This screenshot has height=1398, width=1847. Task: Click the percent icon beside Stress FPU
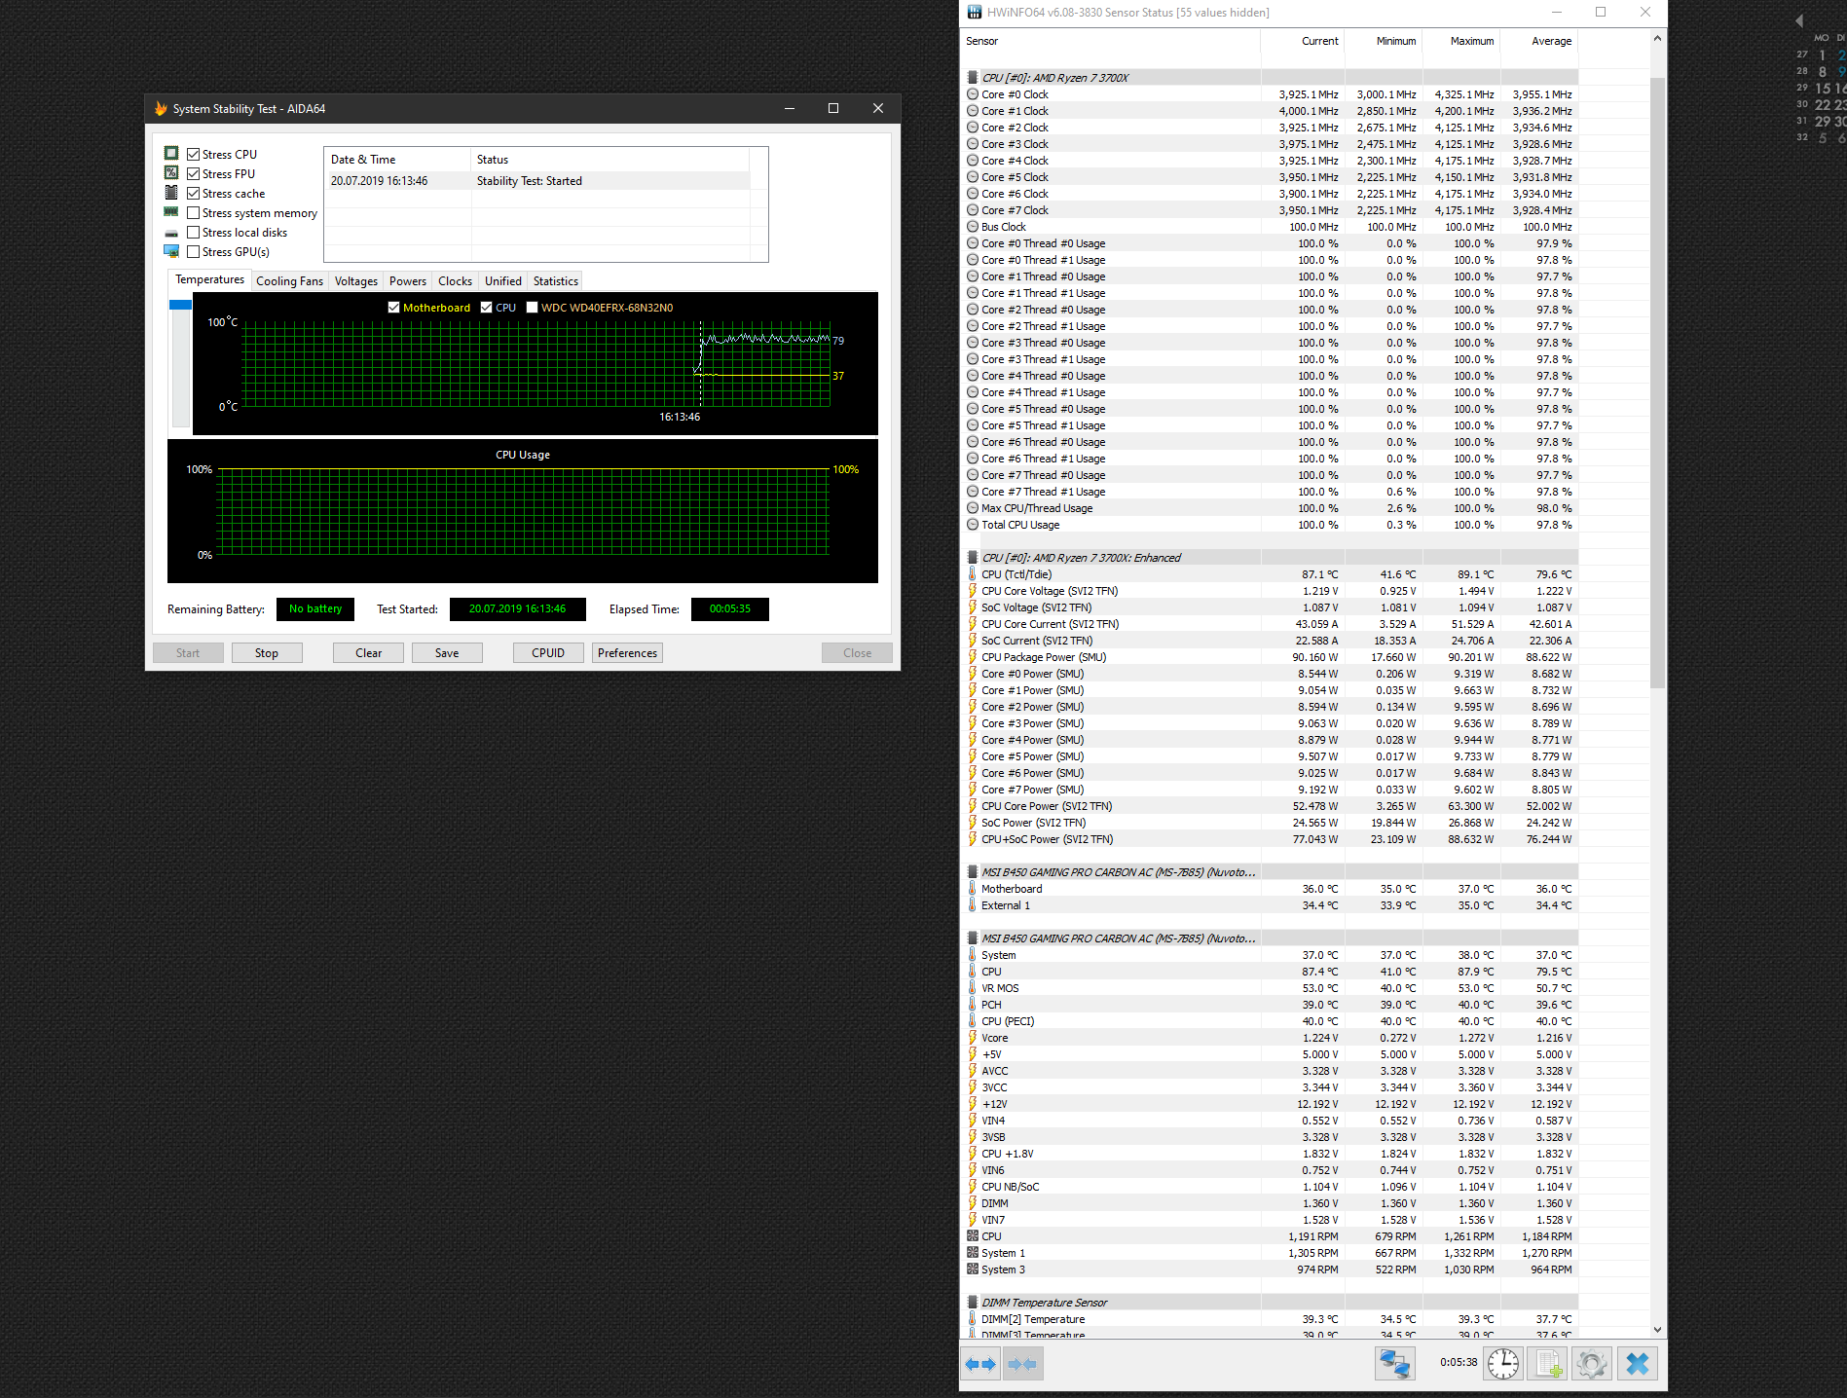pos(171,173)
